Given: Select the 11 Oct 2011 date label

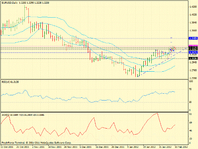Looking at the screenshot, I should 7,147.
